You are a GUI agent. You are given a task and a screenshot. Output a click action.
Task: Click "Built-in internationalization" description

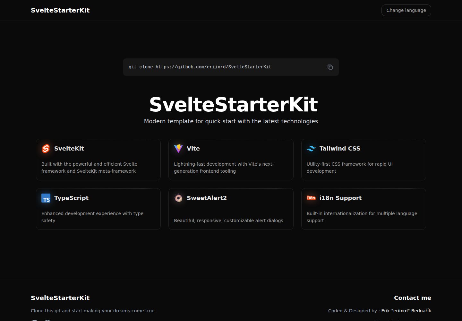coord(362,217)
